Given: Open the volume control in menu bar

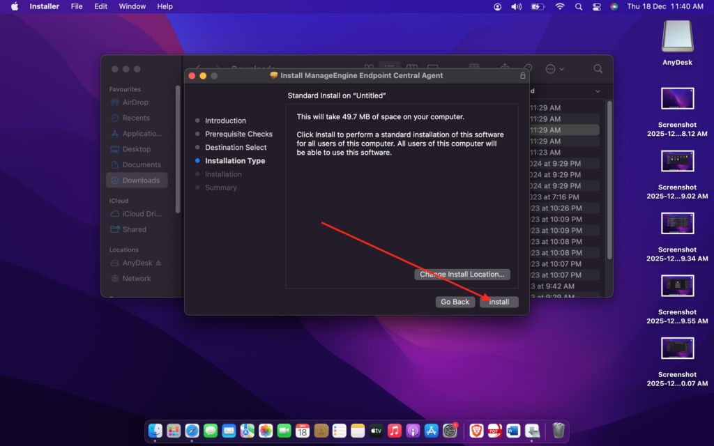Looking at the screenshot, I should pyautogui.click(x=517, y=6).
